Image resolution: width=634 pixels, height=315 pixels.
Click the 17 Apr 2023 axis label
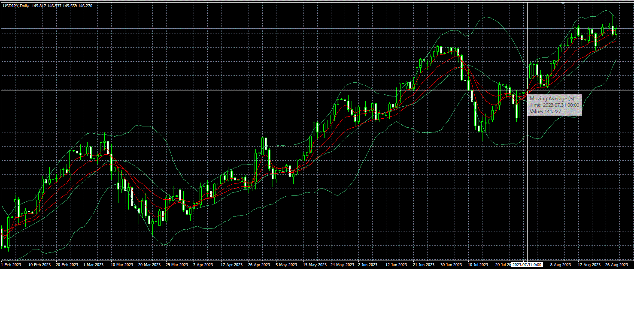[x=232, y=265]
